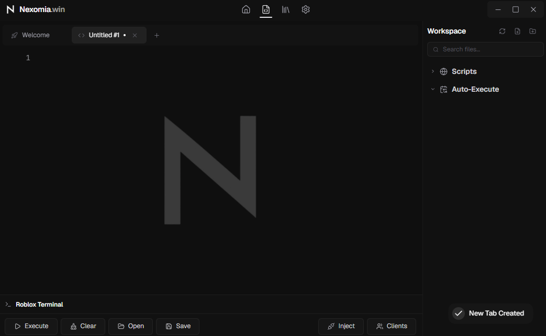
Task: Maximize the Nexomia window
Action: (x=516, y=9)
